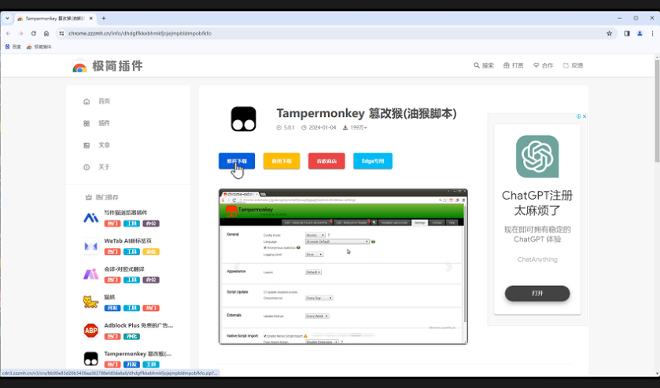This screenshot has width=660, height=388.
Task: Open 反馈 feedback in the top navigation
Action: 573,65
